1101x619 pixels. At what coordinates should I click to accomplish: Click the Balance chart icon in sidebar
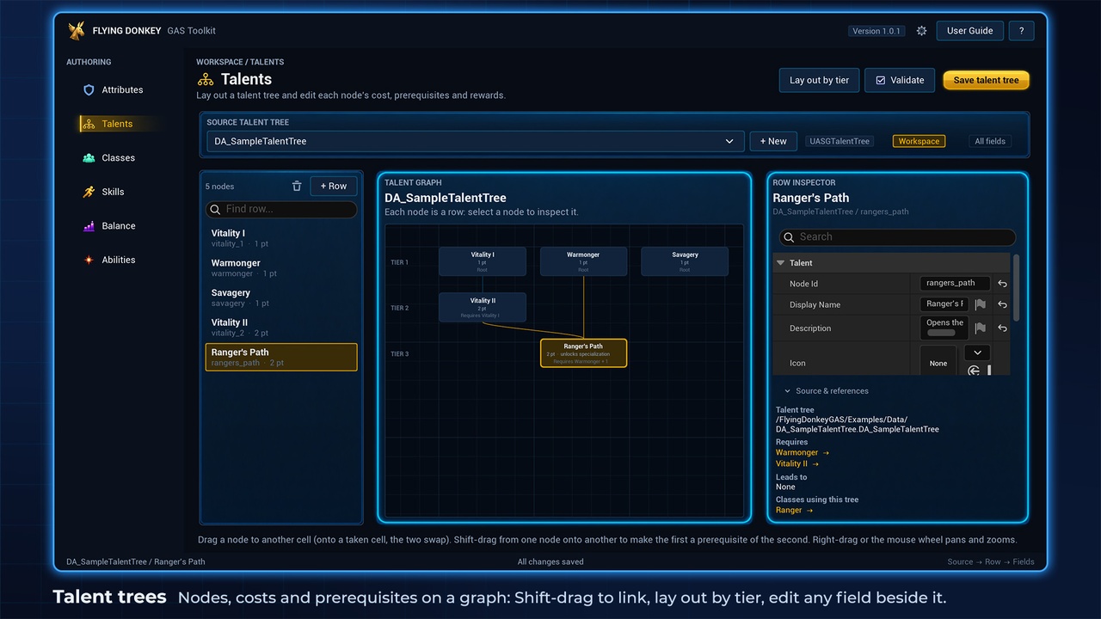89,226
